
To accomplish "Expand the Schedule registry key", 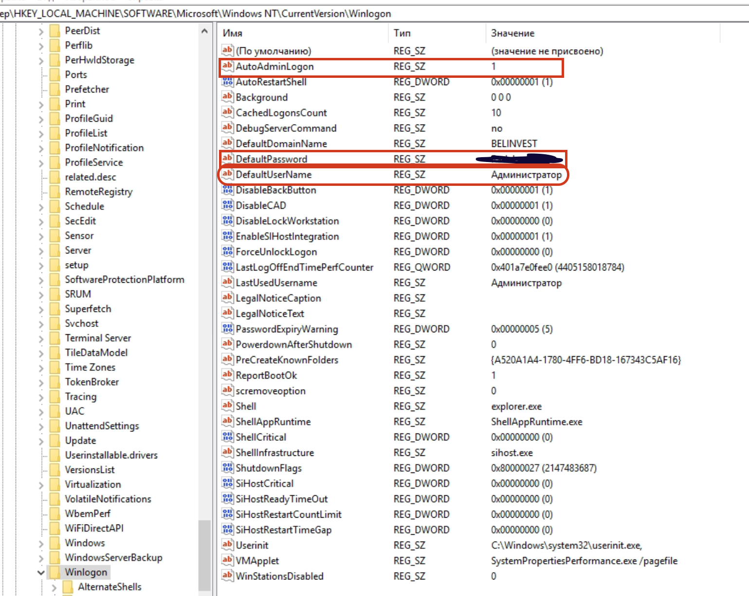I will click(x=41, y=207).
